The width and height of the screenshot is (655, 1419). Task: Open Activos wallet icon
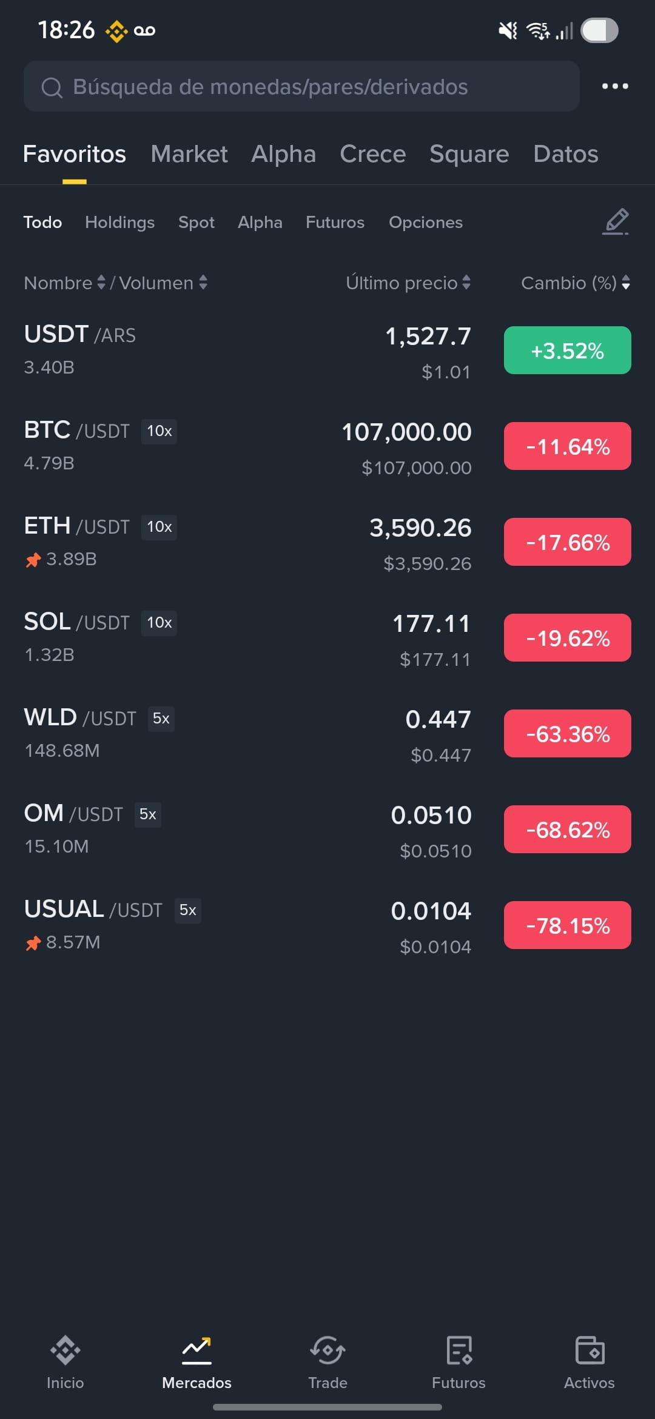pos(589,1350)
